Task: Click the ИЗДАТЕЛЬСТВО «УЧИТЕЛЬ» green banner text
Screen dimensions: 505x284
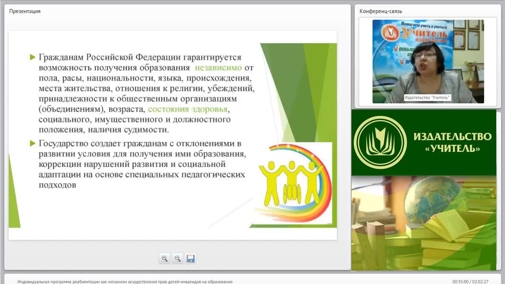Action: pos(453,142)
